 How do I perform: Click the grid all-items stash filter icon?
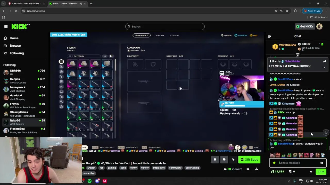[x=61, y=62]
